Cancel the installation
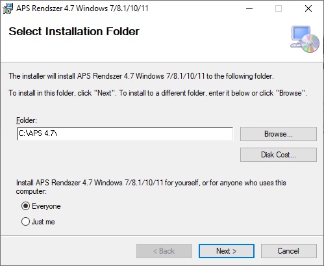 289,251
